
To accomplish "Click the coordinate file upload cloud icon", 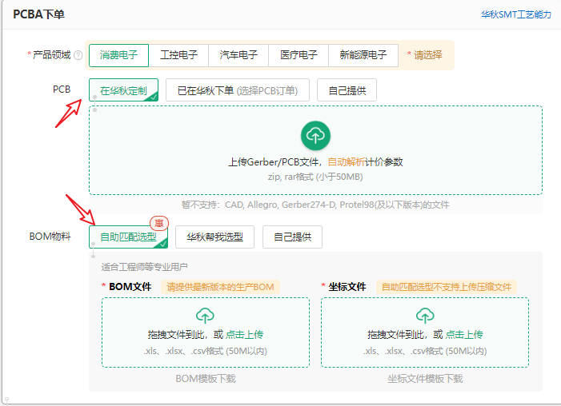I will tap(424, 315).
